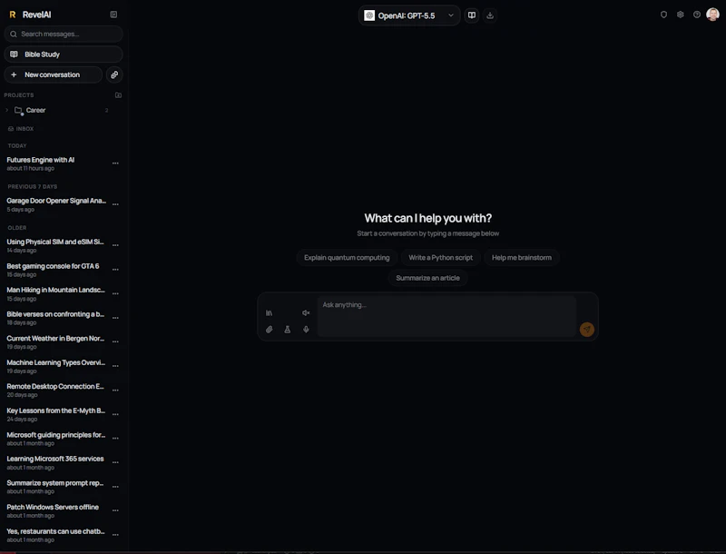Choose Explain quantum computing suggestion
The width and height of the screenshot is (726, 554).
[347, 258]
